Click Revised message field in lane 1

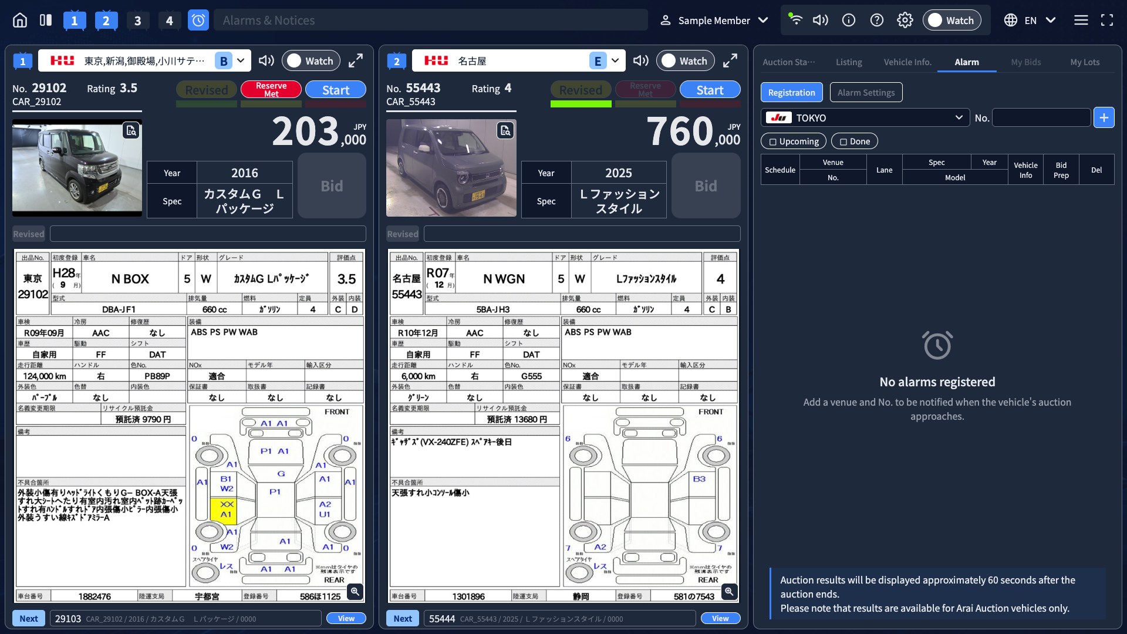208,234
